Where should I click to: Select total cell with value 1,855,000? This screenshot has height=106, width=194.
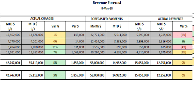(75, 75)
